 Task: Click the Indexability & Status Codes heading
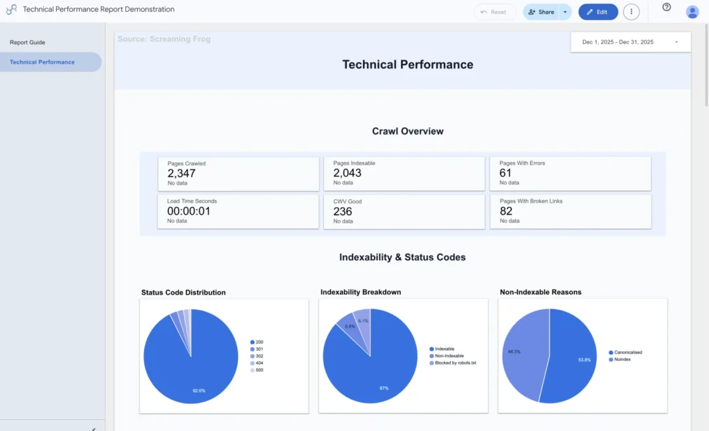tap(402, 257)
